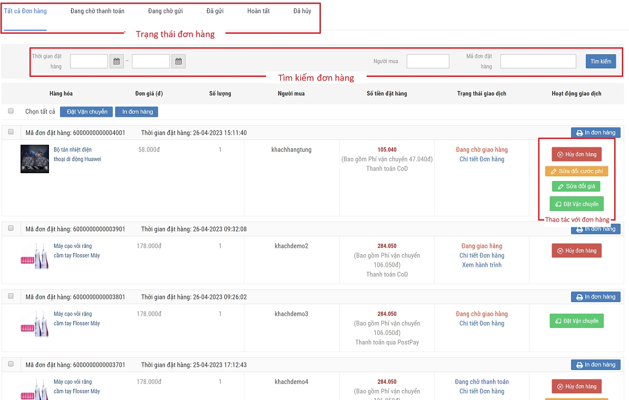Click the bulk Đặt Vận chuyển button

[x=87, y=112]
